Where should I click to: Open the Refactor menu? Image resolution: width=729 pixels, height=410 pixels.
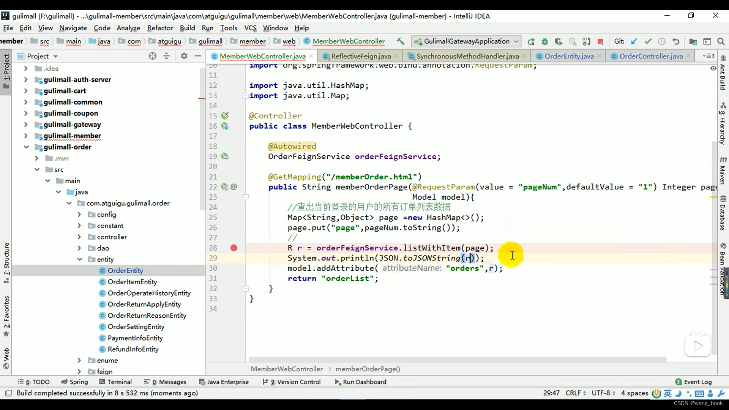point(160,28)
